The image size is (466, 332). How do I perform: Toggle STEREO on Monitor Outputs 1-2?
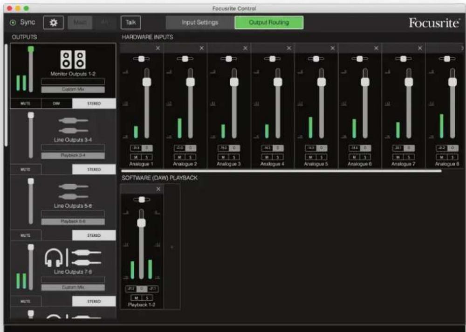94,104
